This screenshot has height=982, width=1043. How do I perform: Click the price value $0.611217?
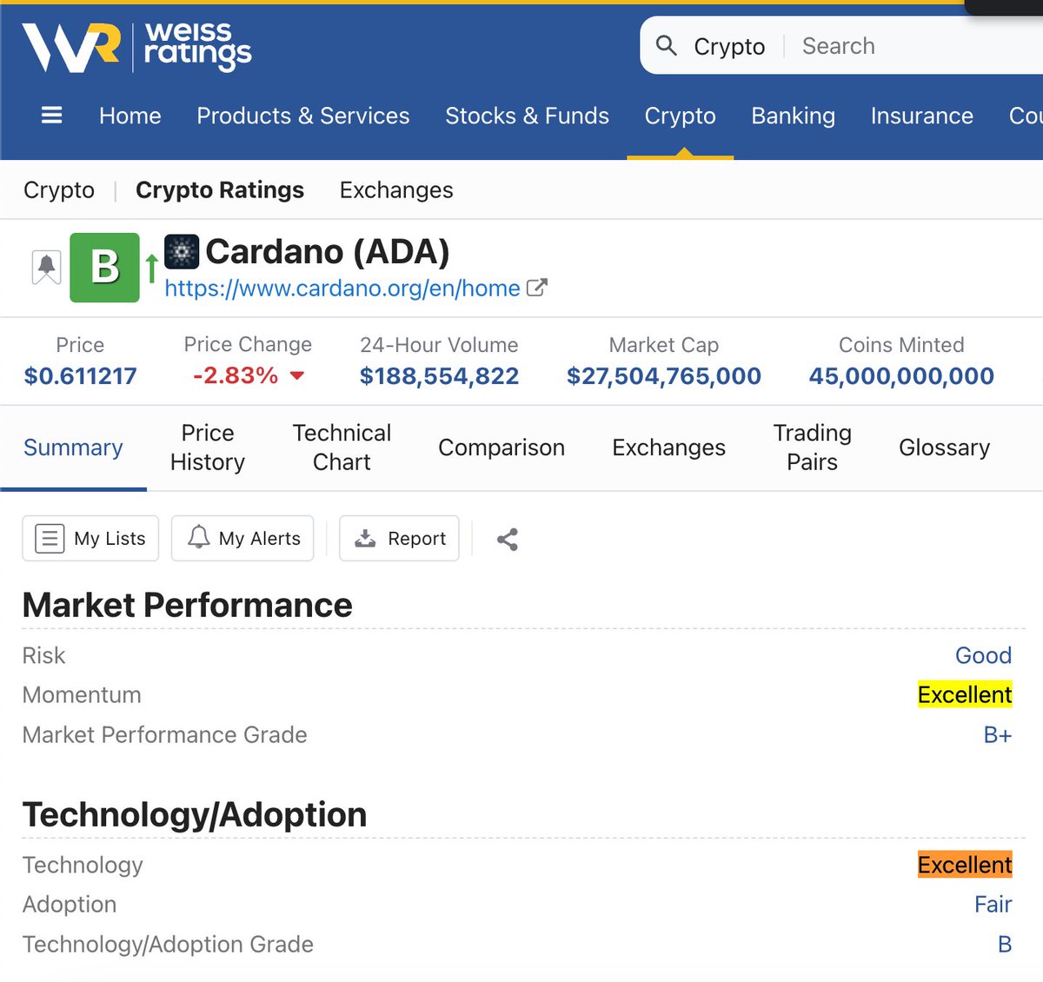point(81,376)
